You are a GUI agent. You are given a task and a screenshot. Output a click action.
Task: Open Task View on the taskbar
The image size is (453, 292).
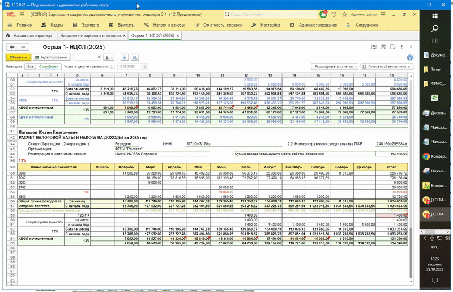435,40
